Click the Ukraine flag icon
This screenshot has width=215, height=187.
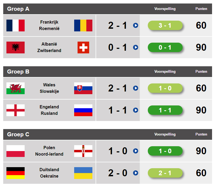coord(83,173)
